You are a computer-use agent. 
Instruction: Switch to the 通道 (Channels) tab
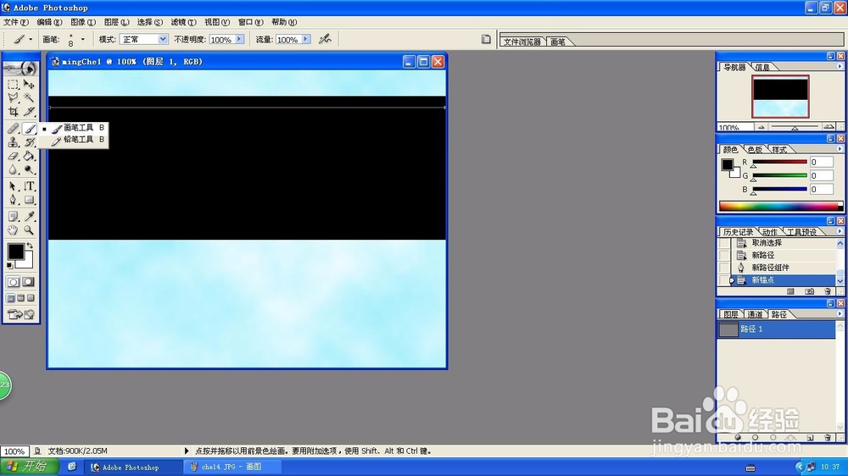pos(755,314)
